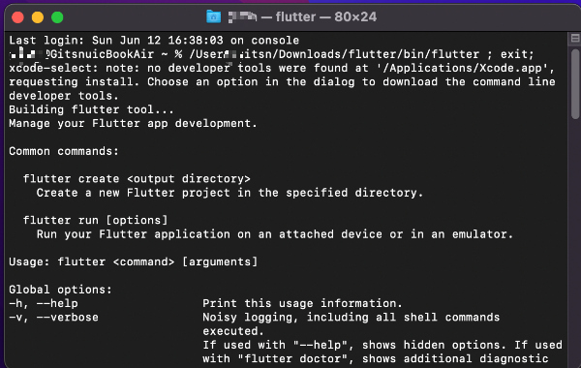Click 'Manage your Flutter app development.' line
The image size is (581, 368).
133,123
